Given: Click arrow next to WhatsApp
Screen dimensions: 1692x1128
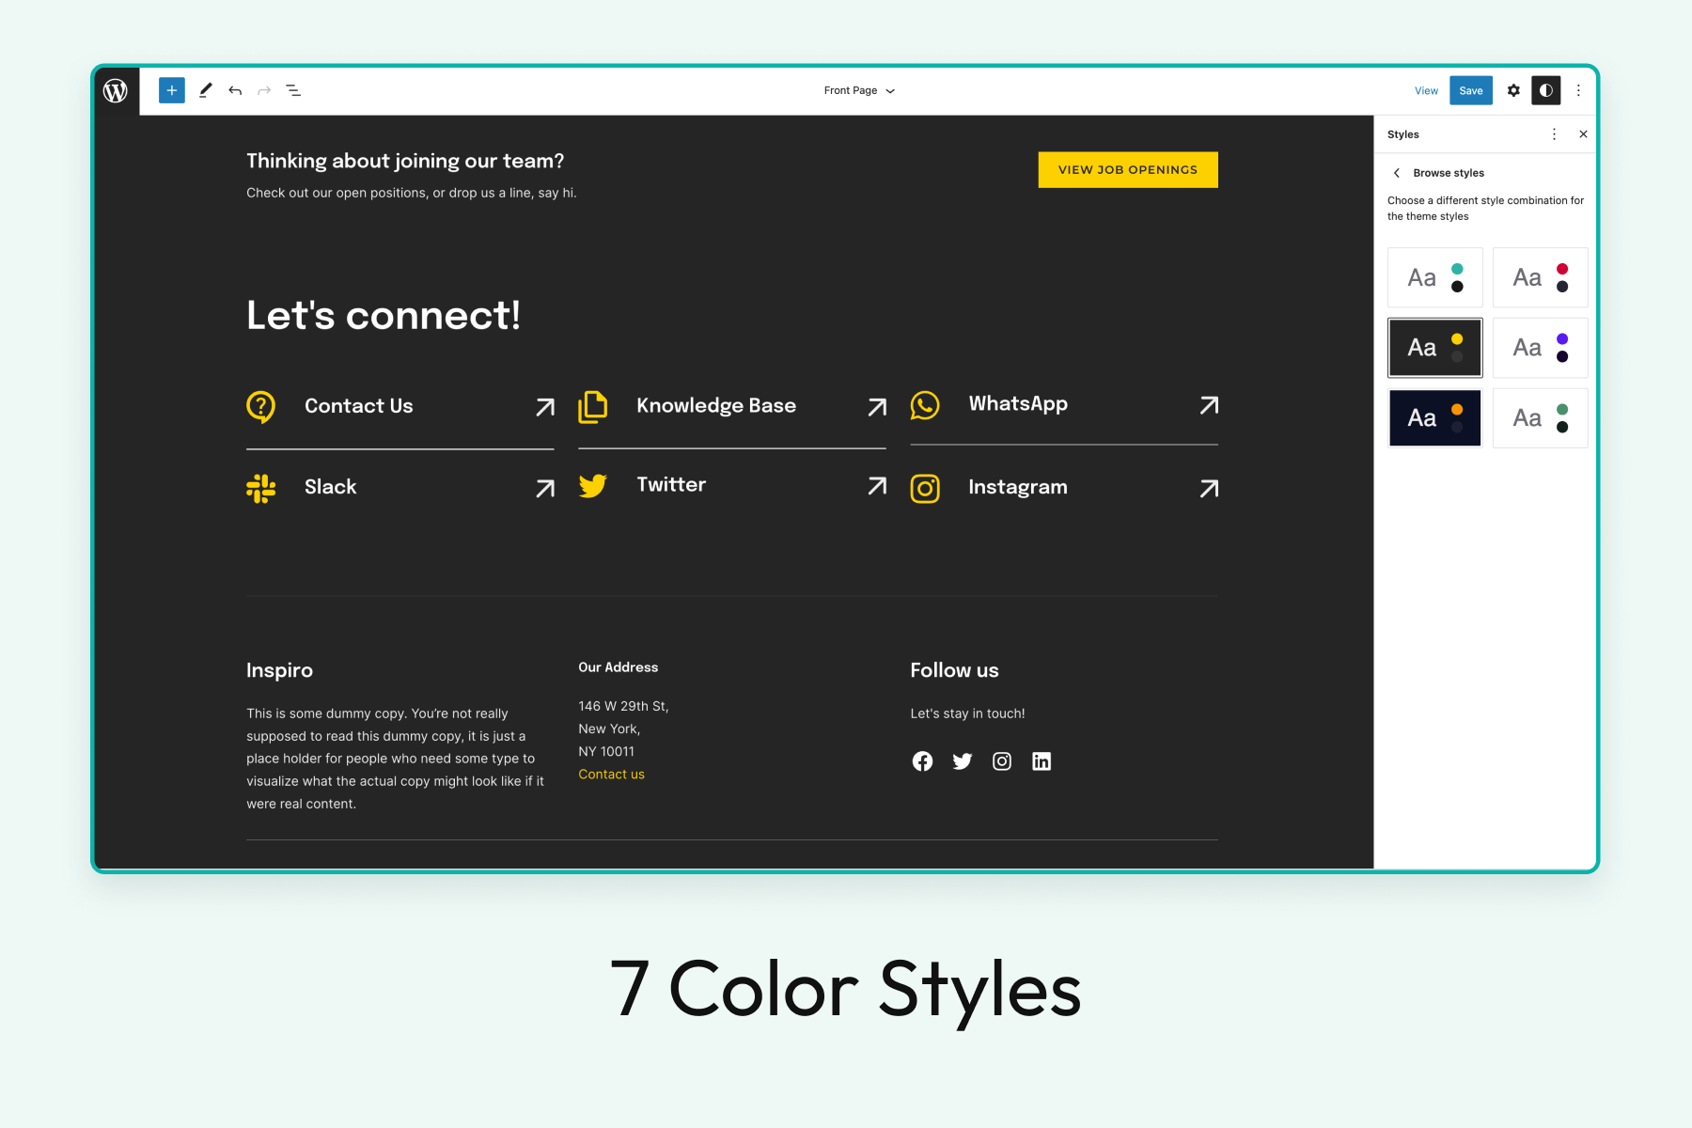Looking at the screenshot, I should pos(1209,405).
